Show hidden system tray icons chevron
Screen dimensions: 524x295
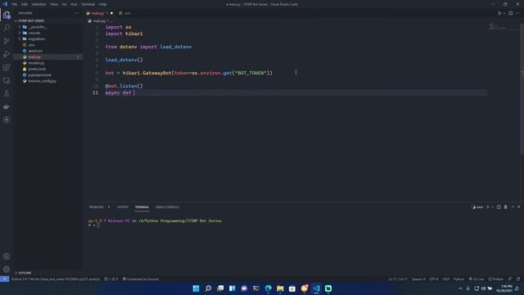point(460,288)
